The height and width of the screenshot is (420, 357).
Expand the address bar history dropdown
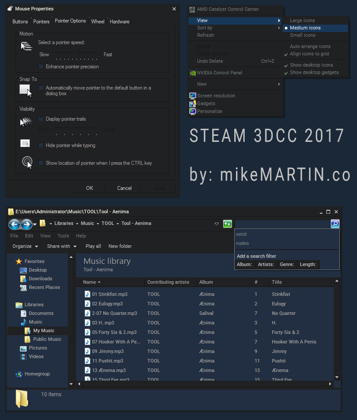click(217, 224)
